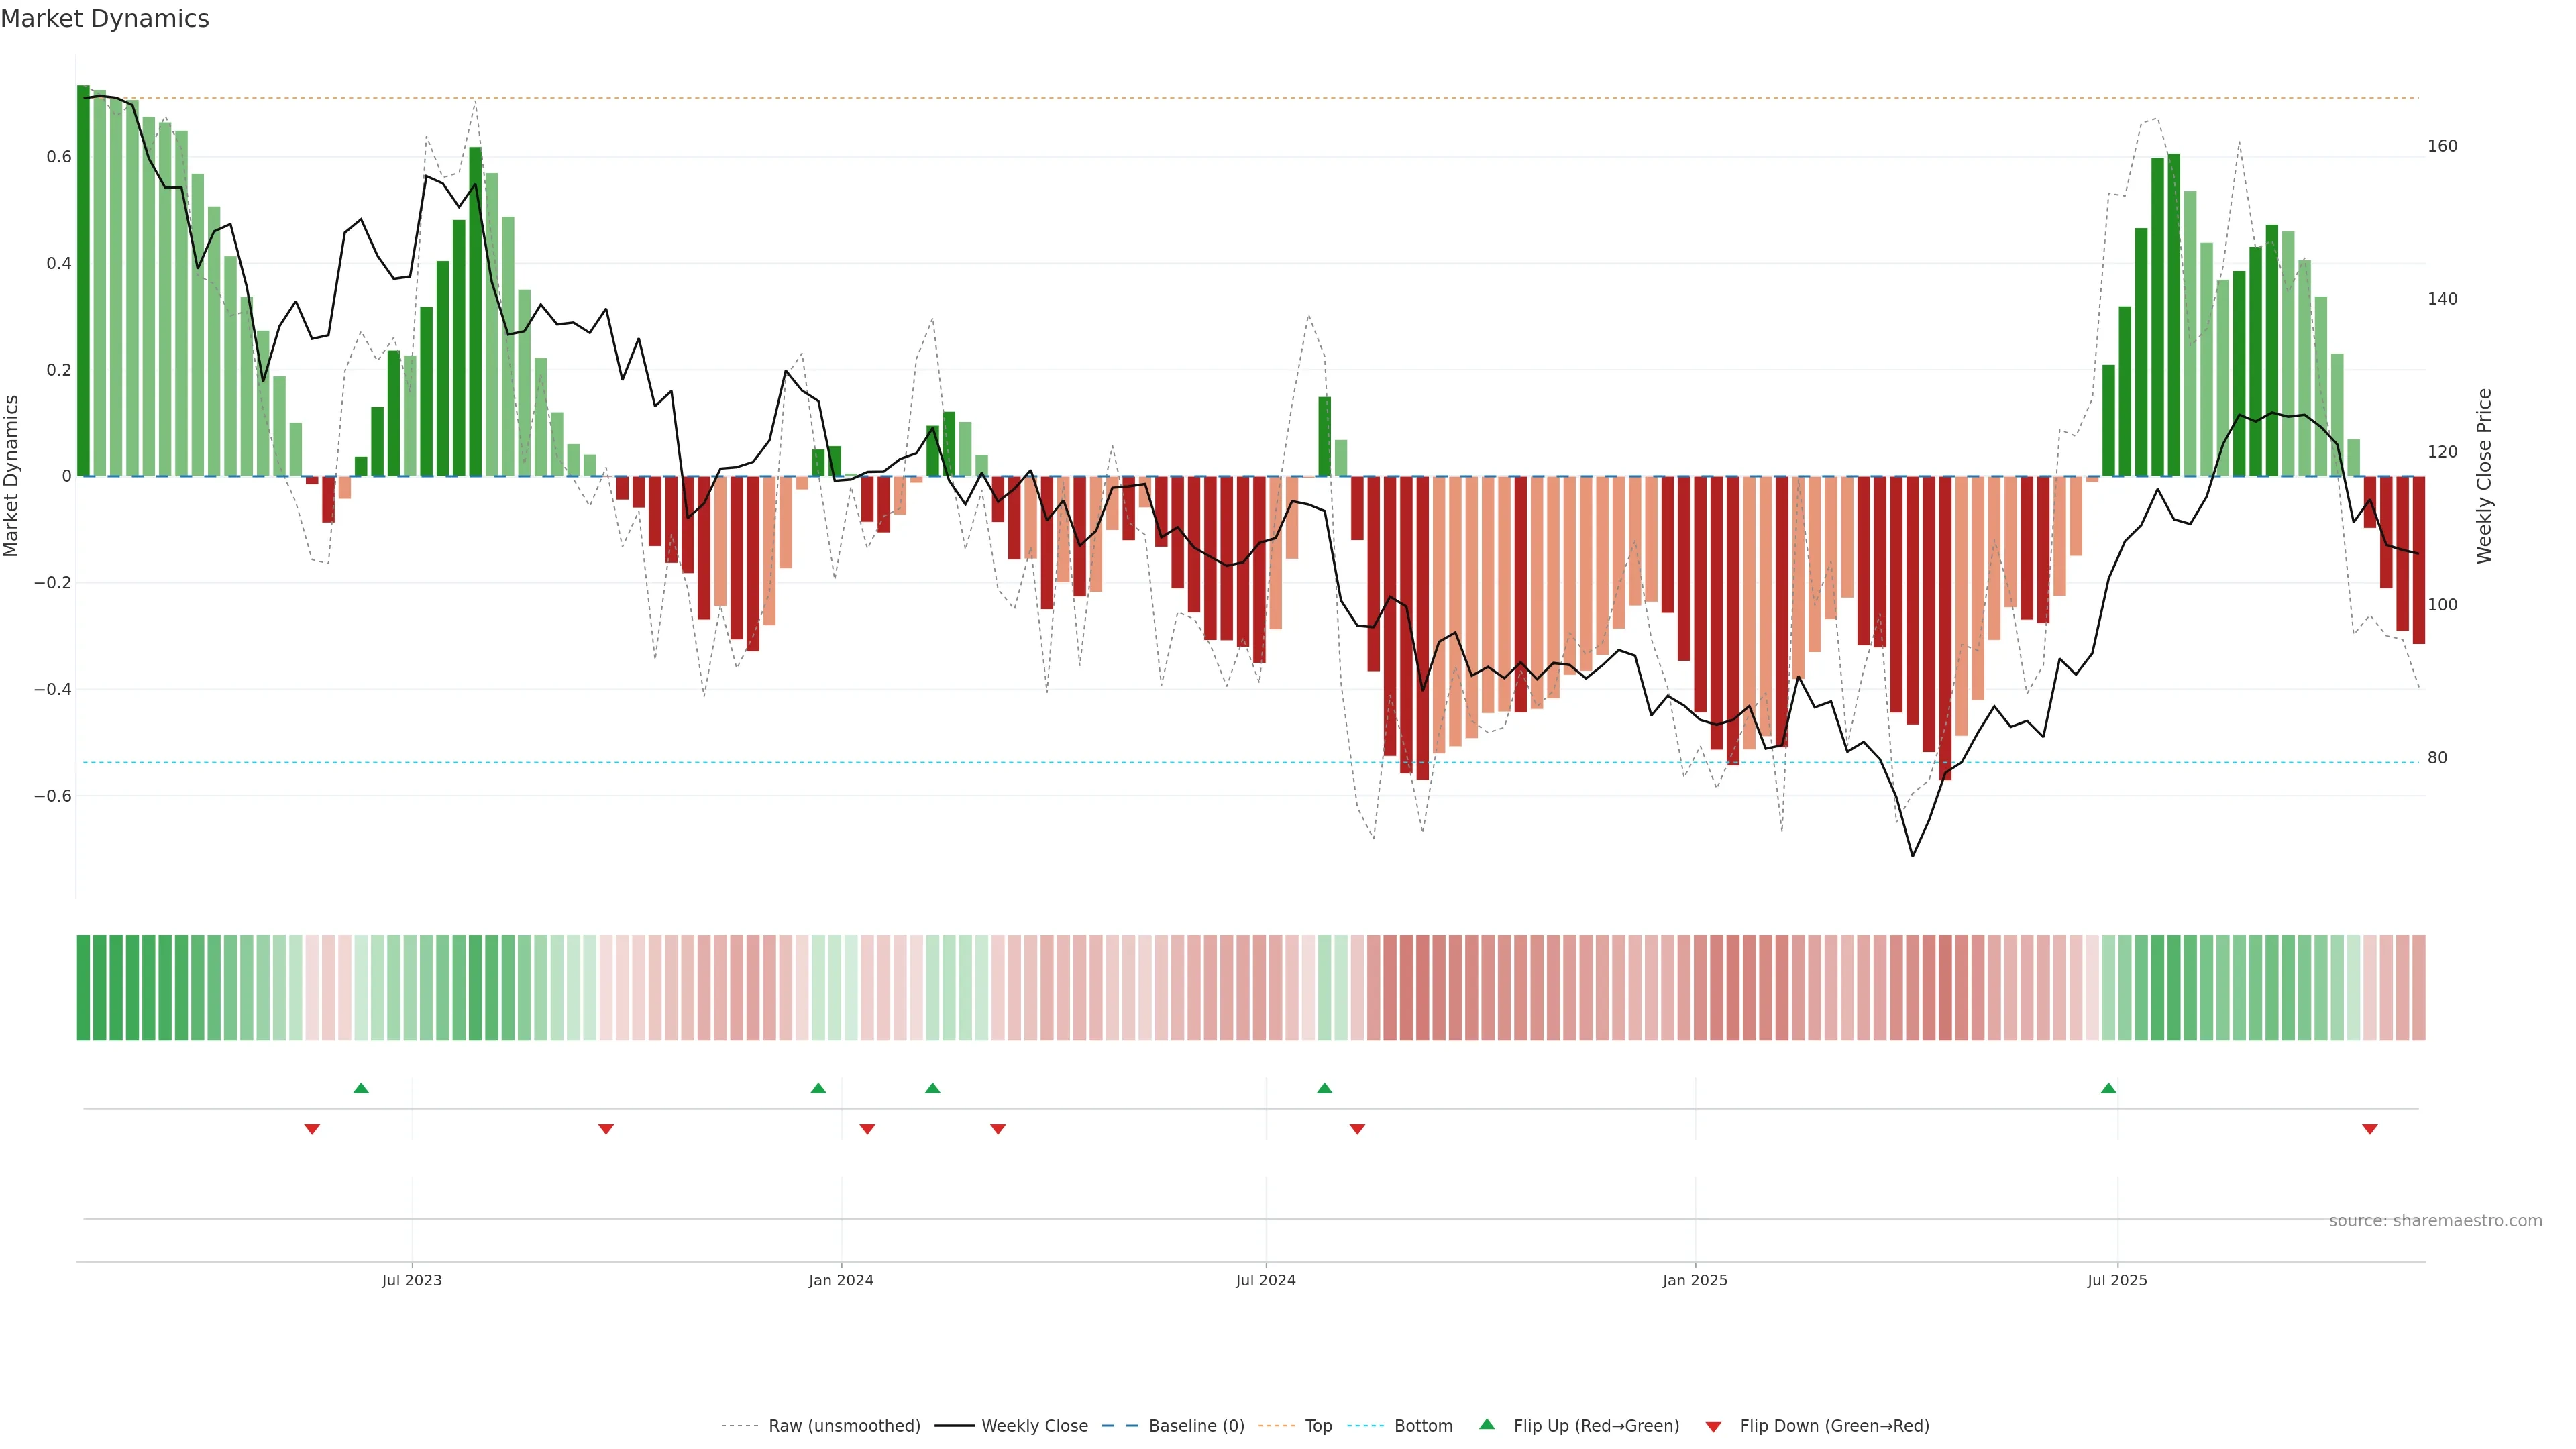Click the leftmost dark green heatmap strip cell

[x=84, y=987]
